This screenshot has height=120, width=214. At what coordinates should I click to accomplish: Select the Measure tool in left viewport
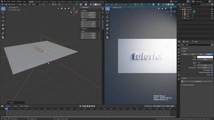(x=3, y=37)
